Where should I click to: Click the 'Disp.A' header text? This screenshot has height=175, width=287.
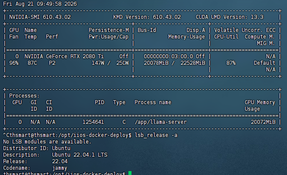pos(196,30)
